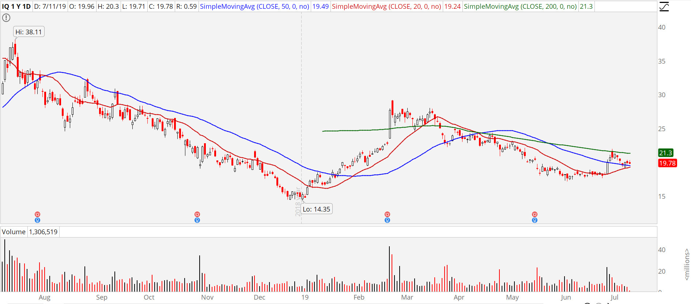The image size is (691, 304).
Task: Click the May label on the time axis
Action: [513, 297]
